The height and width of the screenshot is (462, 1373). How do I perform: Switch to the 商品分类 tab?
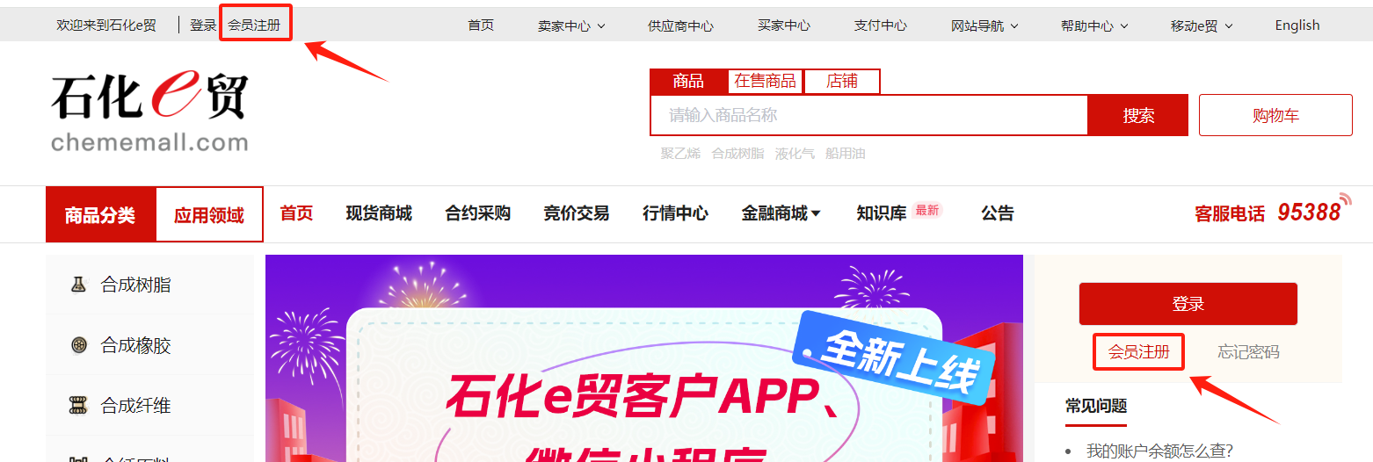click(100, 214)
